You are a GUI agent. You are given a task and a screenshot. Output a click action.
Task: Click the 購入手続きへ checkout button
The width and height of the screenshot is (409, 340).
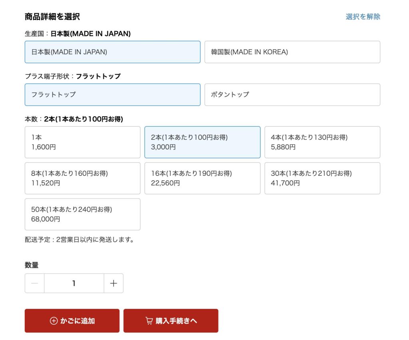[171, 320]
